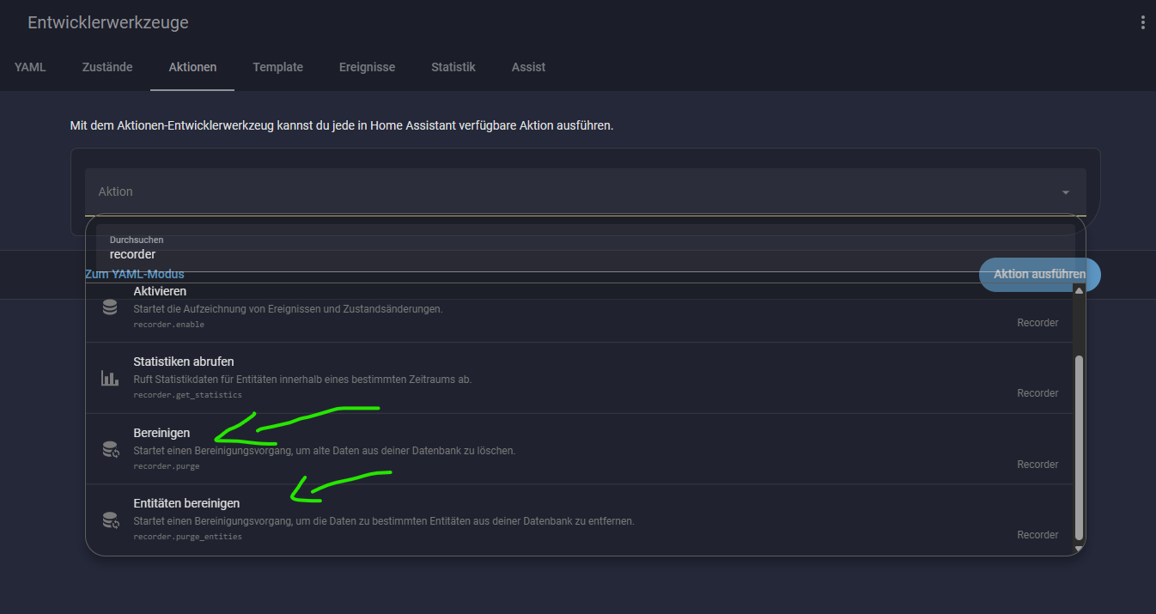This screenshot has width=1156, height=614.
Task: Switch to the Ereignisse tab
Action: point(367,67)
